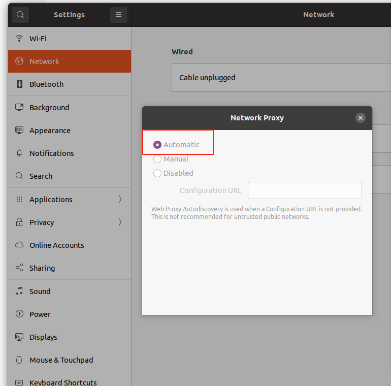Open Notifications settings panel
The height and width of the screenshot is (386, 391).
pos(70,153)
